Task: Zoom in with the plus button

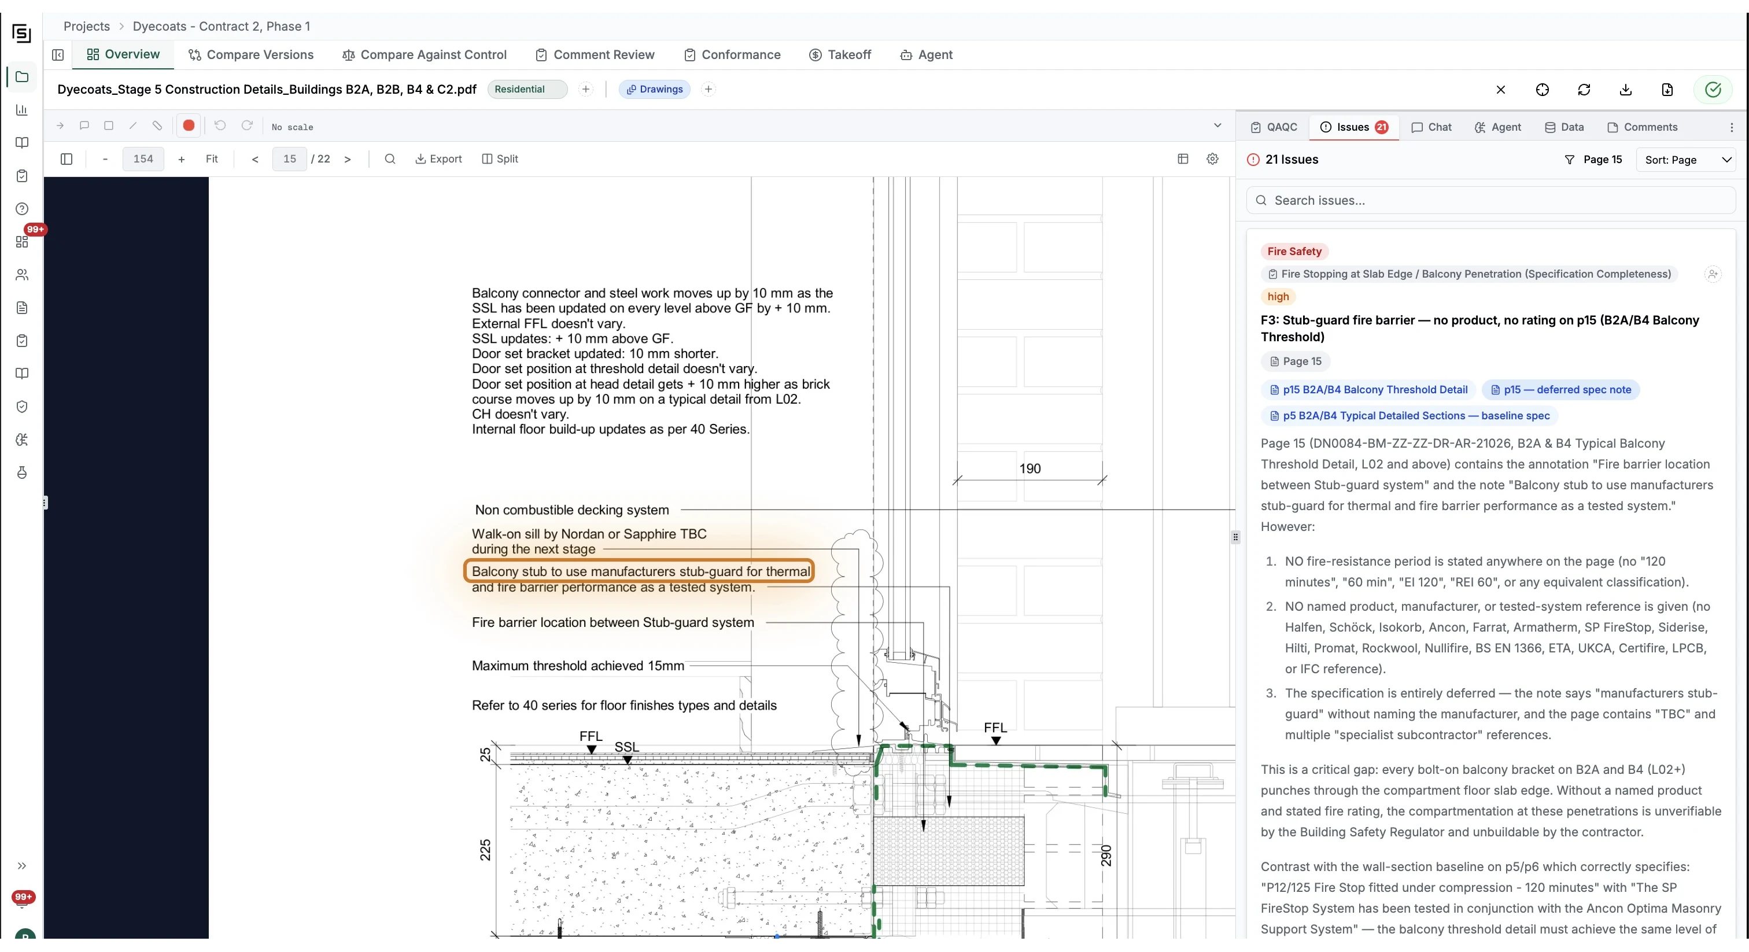Action: [x=181, y=159]
